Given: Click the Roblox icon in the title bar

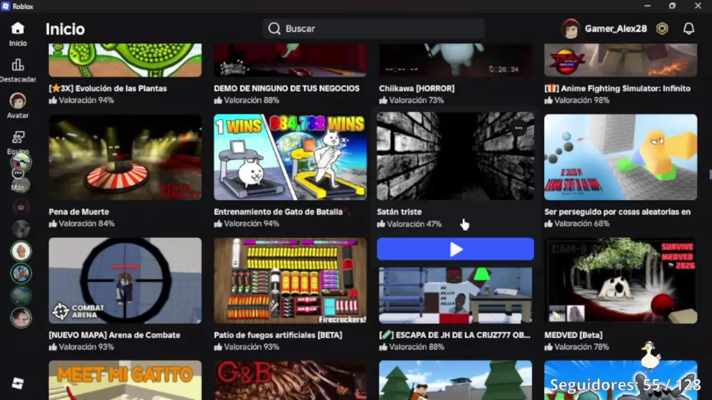Looking at the screenshot, I should (x=6, y=6).
